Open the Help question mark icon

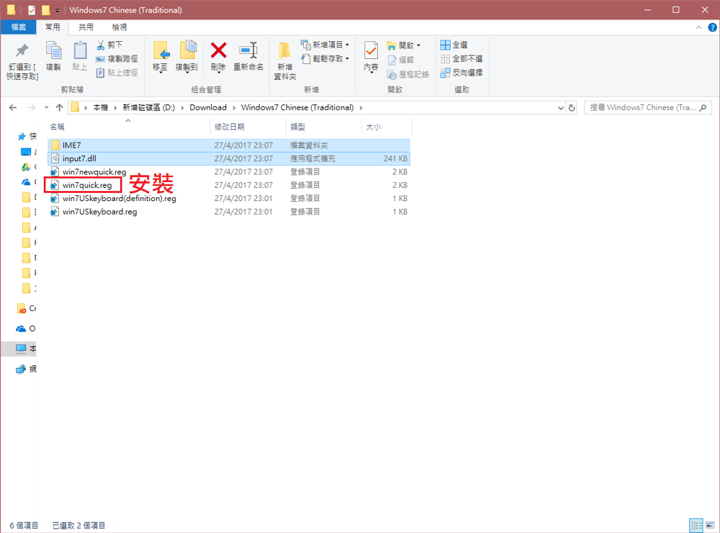tap(712, 27)
